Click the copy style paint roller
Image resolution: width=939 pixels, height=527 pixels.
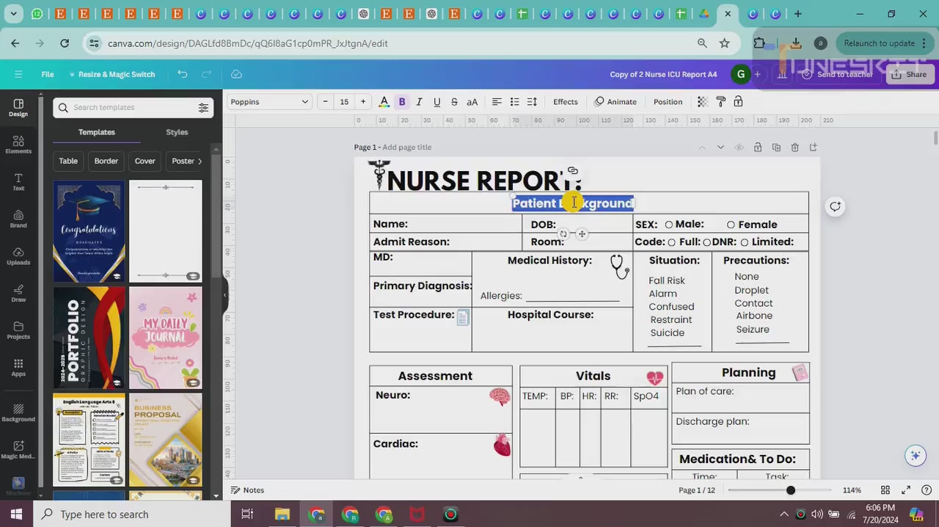pos(720,102)
